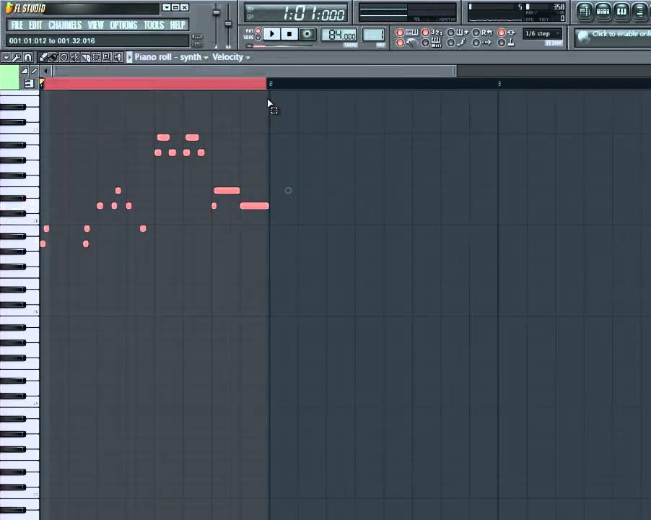This screenshot has width=651, height=520.
Task: Click bar 2 on the timeline ruler
Action: [271, 84]
